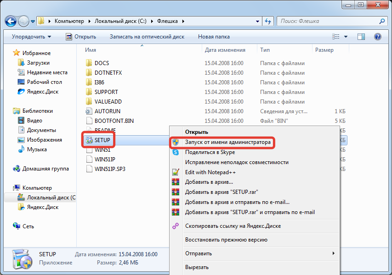Viewport: 392px width, 275px height.
Task: Click the Skype share icon in context menu
Action: point(176,152)
